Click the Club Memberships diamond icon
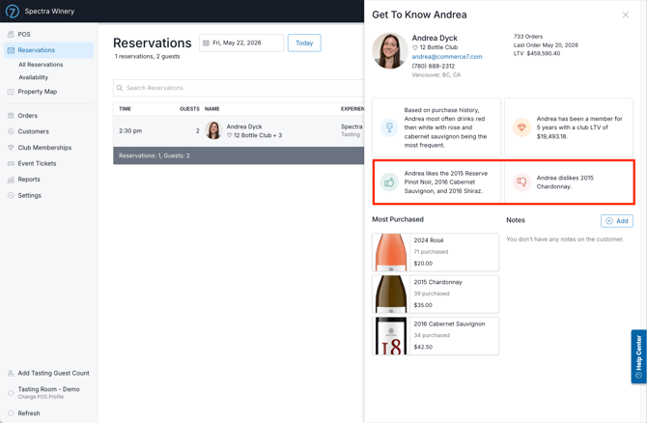This screenshot has height=423, width=647. click(11, 148)
